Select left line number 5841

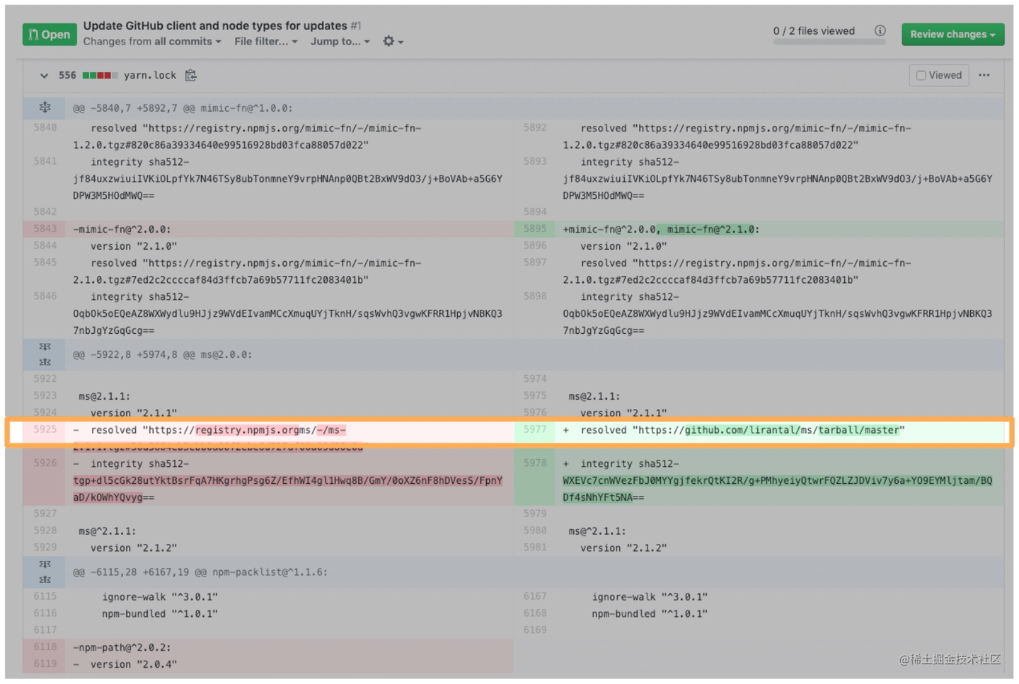coord(45,161)
